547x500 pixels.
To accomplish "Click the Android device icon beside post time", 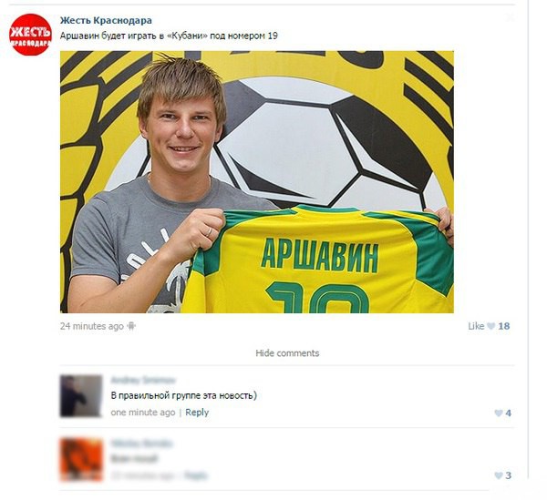I will (x=131, y=326).
